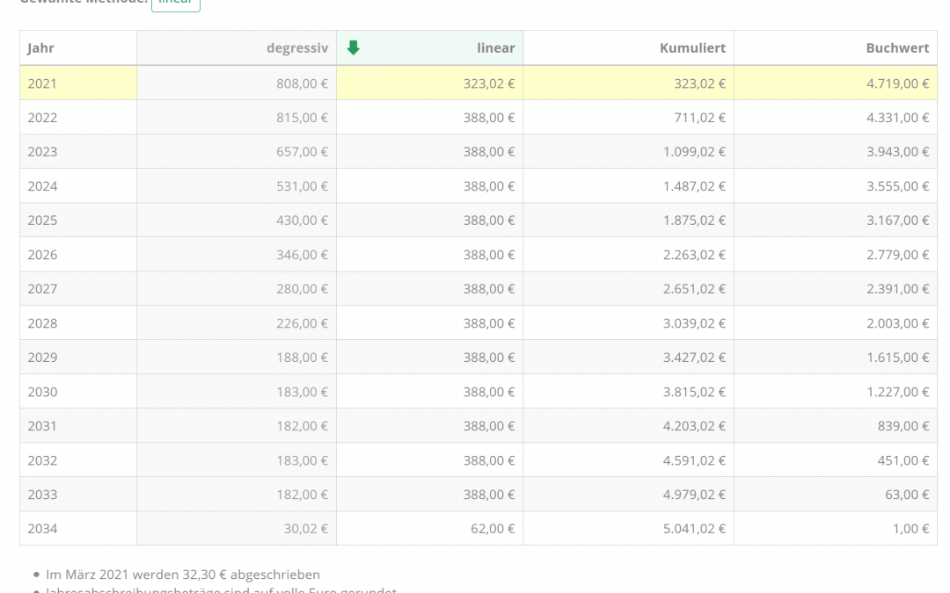Click the highlighted 2021 year cell
The image size is (950, 593).
coord(42,83)
